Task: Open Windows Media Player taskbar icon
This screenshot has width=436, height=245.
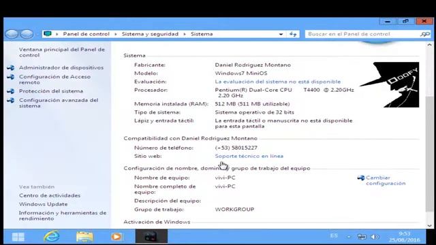Action: click(x=116, y=237)
